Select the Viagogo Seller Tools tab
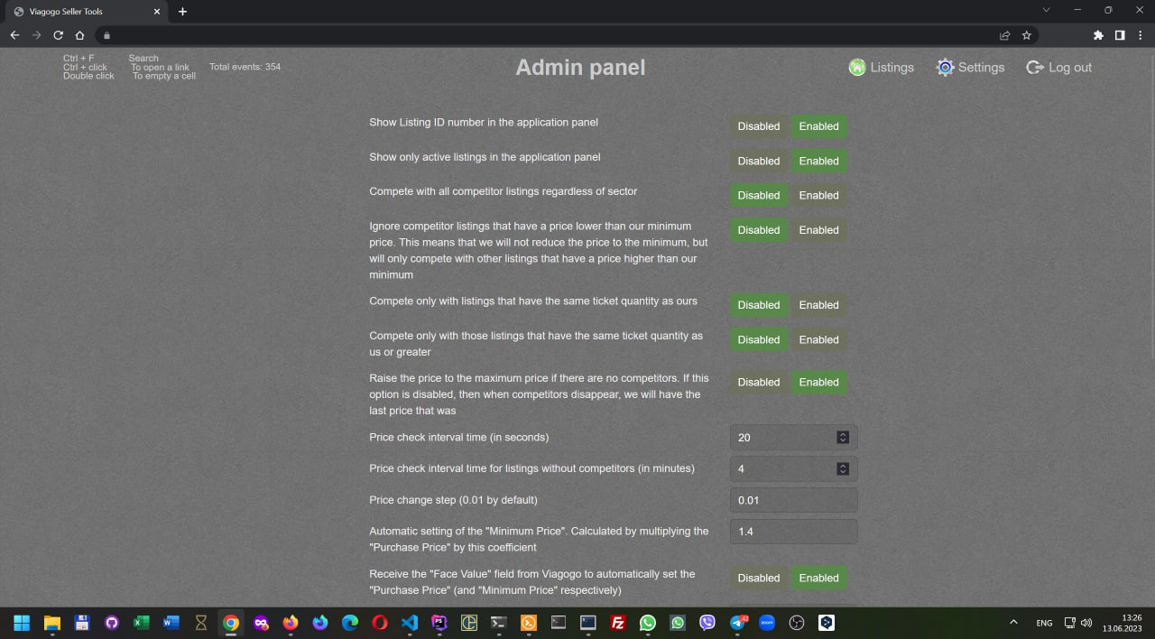Screen dimensions: 1155x639 pos(88,12)
